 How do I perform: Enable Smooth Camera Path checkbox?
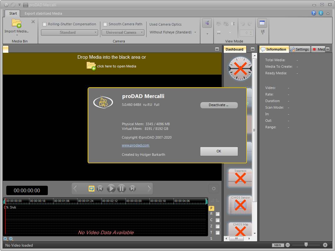click(105, 24)
